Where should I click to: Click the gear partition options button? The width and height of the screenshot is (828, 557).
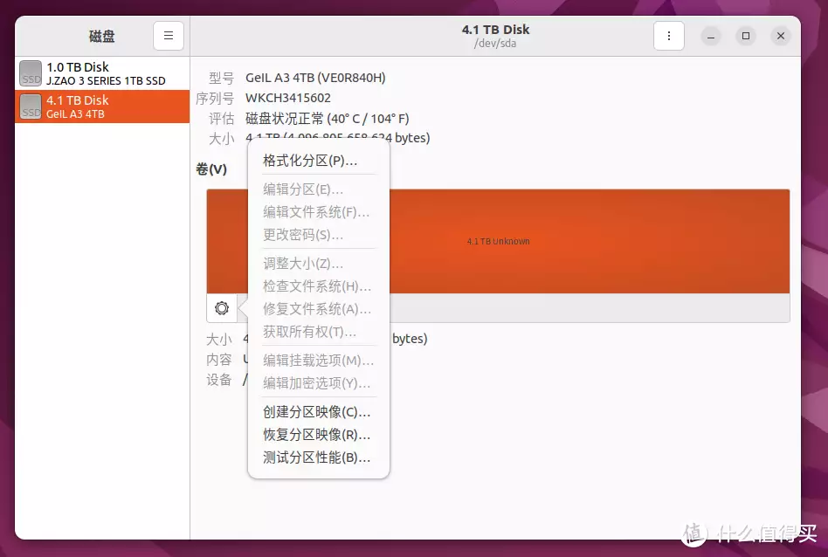point(222,308)
